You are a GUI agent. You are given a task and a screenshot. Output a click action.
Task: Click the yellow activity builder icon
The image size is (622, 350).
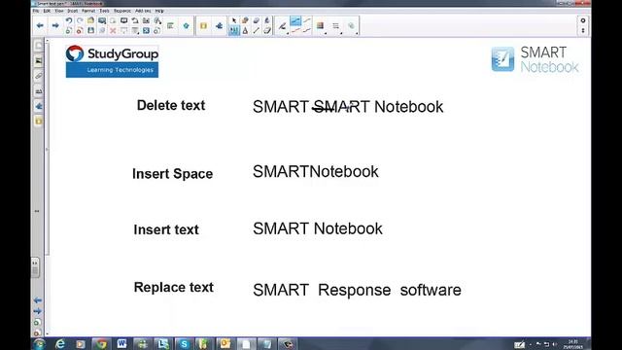tap(203, 26)
